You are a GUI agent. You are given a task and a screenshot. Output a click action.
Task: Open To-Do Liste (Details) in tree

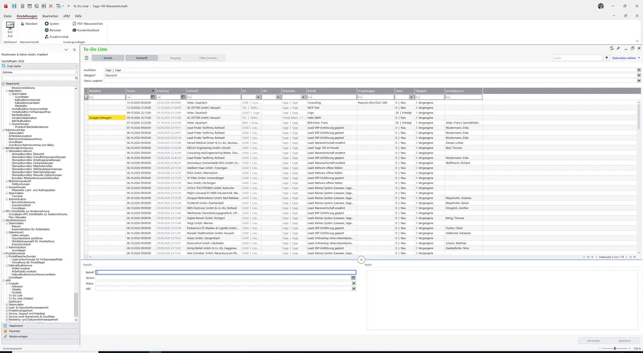pyautogui.click(x=21, y=298)
